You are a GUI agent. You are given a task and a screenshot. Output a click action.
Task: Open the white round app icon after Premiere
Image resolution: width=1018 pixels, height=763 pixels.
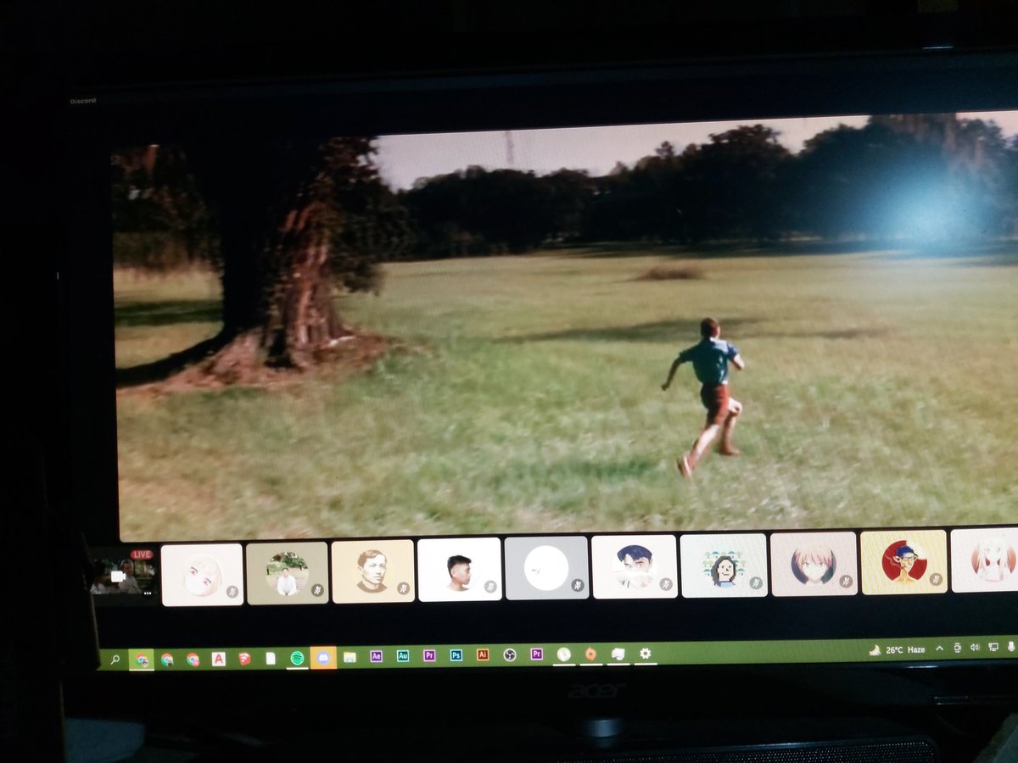click(563, 654)
